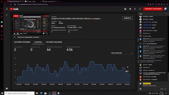The image size is (169, 95).
Task: Open the emoji picker in chat
Action: click(140, 89)
